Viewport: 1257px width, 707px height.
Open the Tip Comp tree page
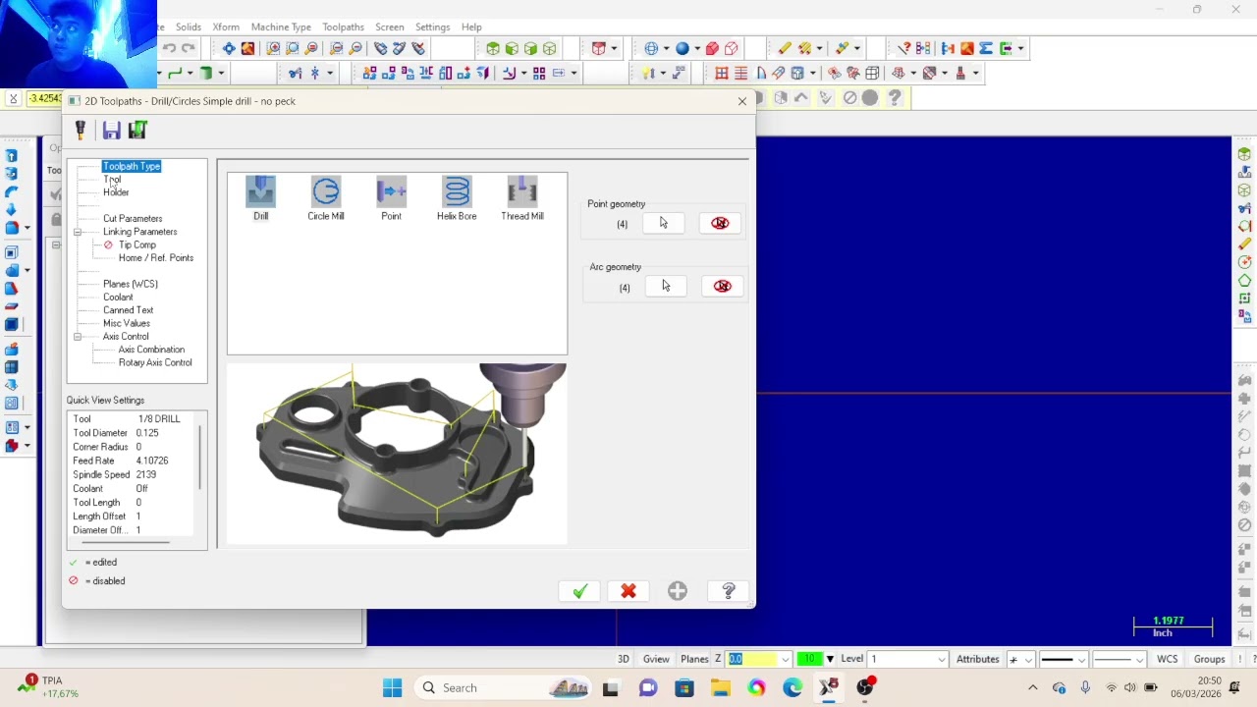click(x=137, y=245)
